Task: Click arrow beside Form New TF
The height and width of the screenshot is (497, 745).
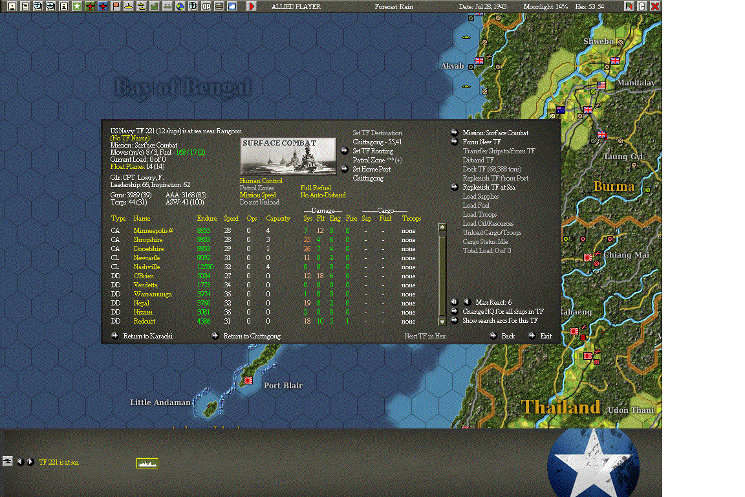Action: 454,142
